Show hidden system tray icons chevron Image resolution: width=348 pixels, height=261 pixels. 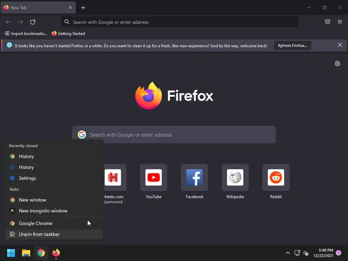coord(288,253)
